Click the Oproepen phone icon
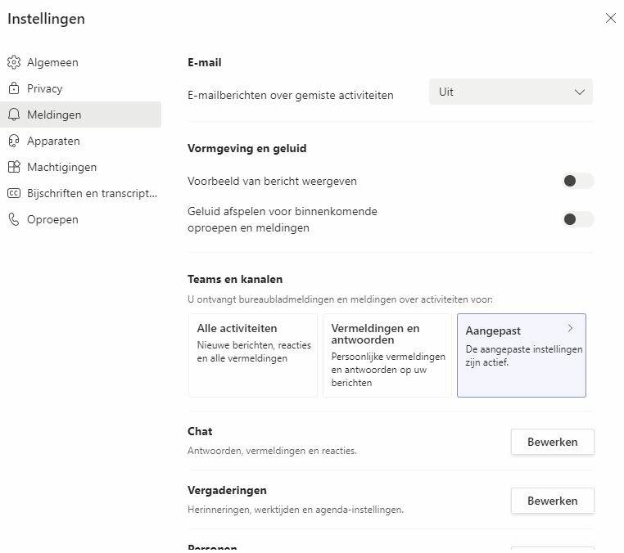Screen dimensions: 624x553 pyautogui.click(x=13, y=219)
